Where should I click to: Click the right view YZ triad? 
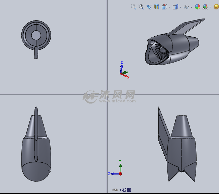coord(116,168)
